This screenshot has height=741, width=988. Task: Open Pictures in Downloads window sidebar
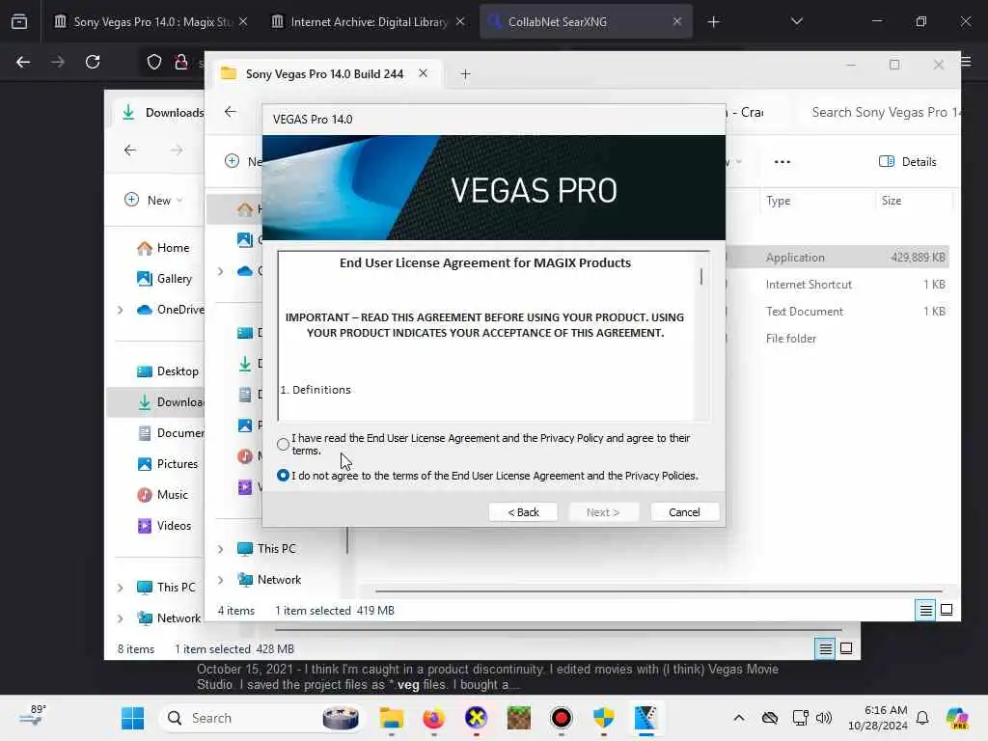168,464
